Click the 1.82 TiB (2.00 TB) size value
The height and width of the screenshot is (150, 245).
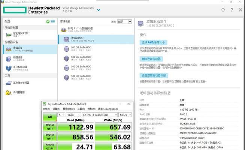(189, 109)
